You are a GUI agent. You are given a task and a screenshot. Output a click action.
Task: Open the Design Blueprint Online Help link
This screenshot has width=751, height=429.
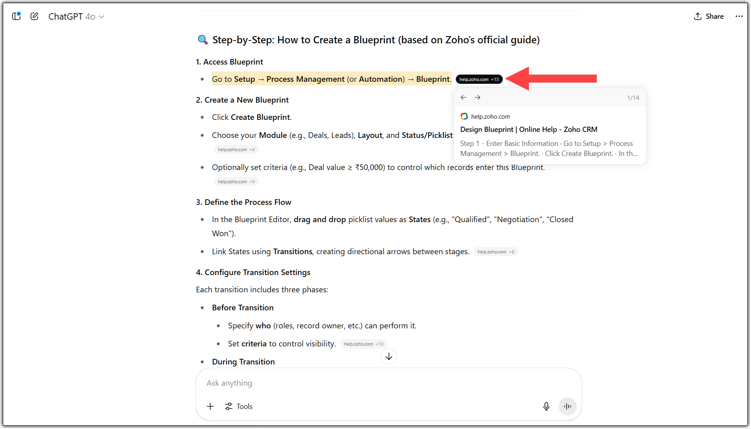[x=529, y=130]
